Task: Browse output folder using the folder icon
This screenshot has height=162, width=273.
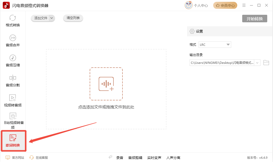Action: point(266,63)
